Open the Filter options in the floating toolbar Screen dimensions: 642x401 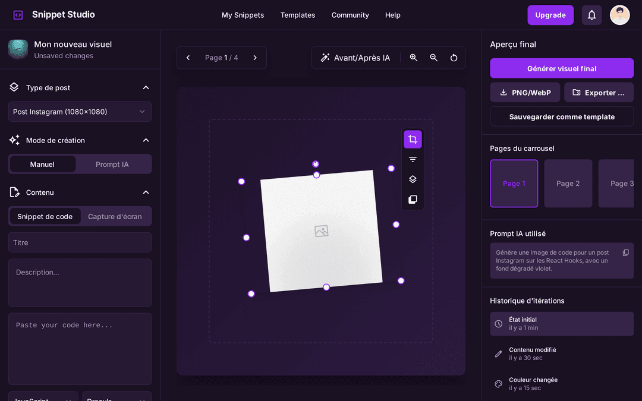(x=413, y=159)
